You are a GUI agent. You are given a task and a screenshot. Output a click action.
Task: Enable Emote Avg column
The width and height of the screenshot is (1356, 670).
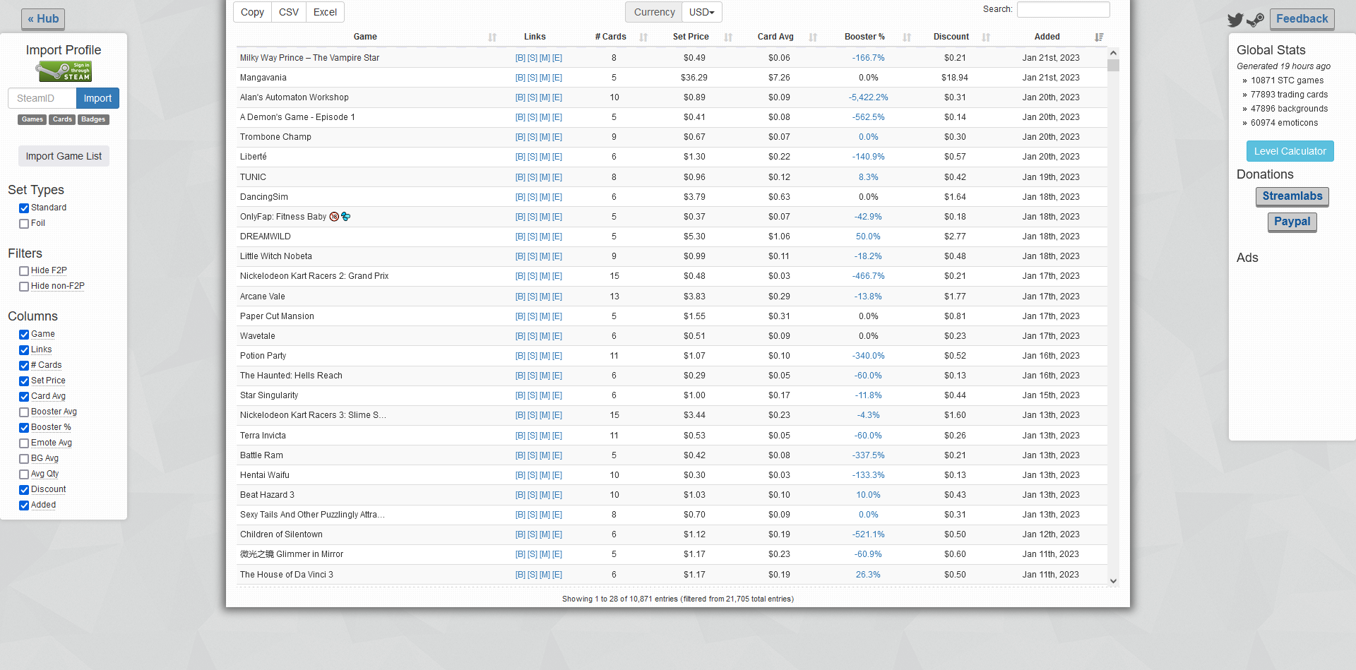[x=24, y=443]
